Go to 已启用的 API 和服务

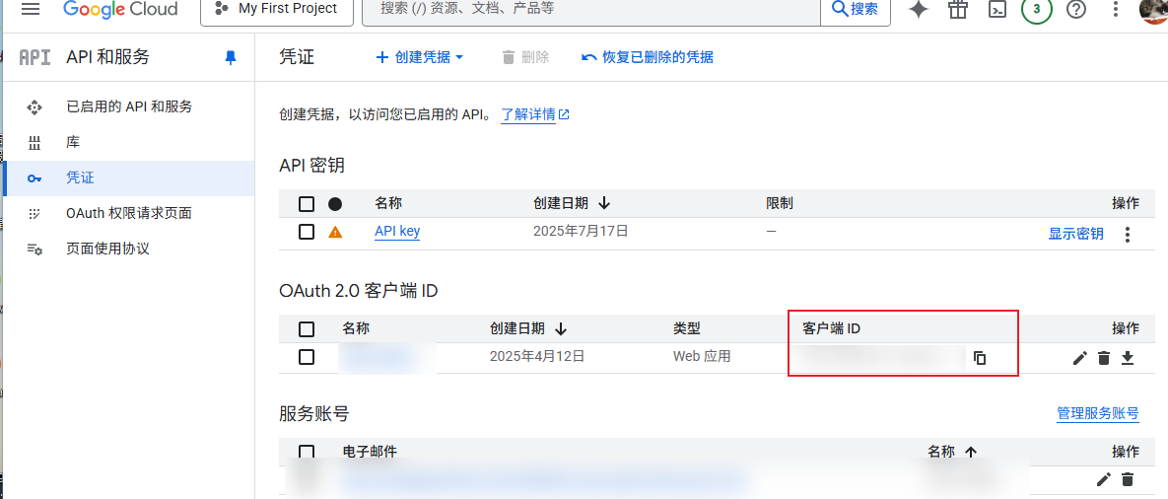pos(129,107)
